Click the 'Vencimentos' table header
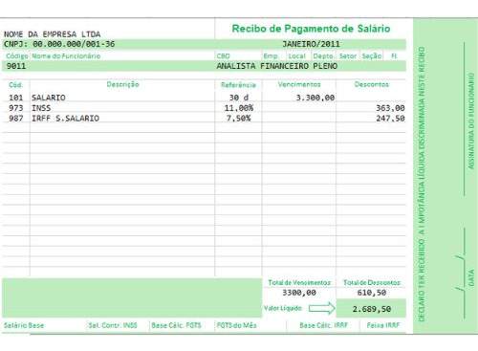The height and width of the screenshot is (351, 478). click(x=299, y=84)
